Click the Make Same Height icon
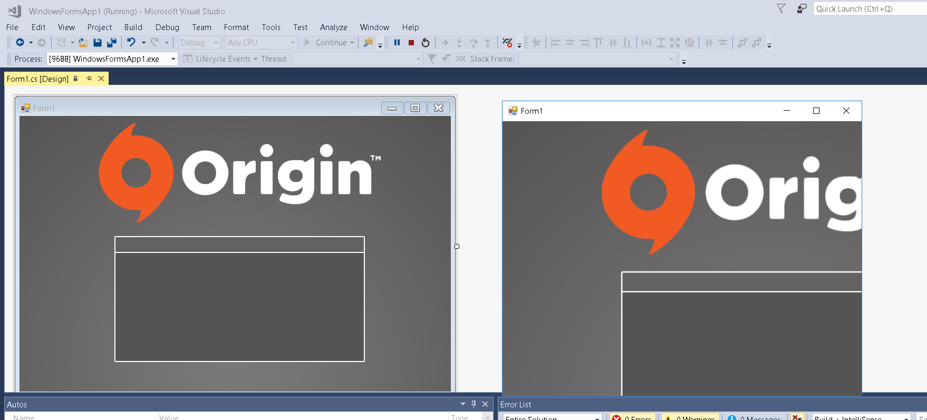 click(661, 43)
